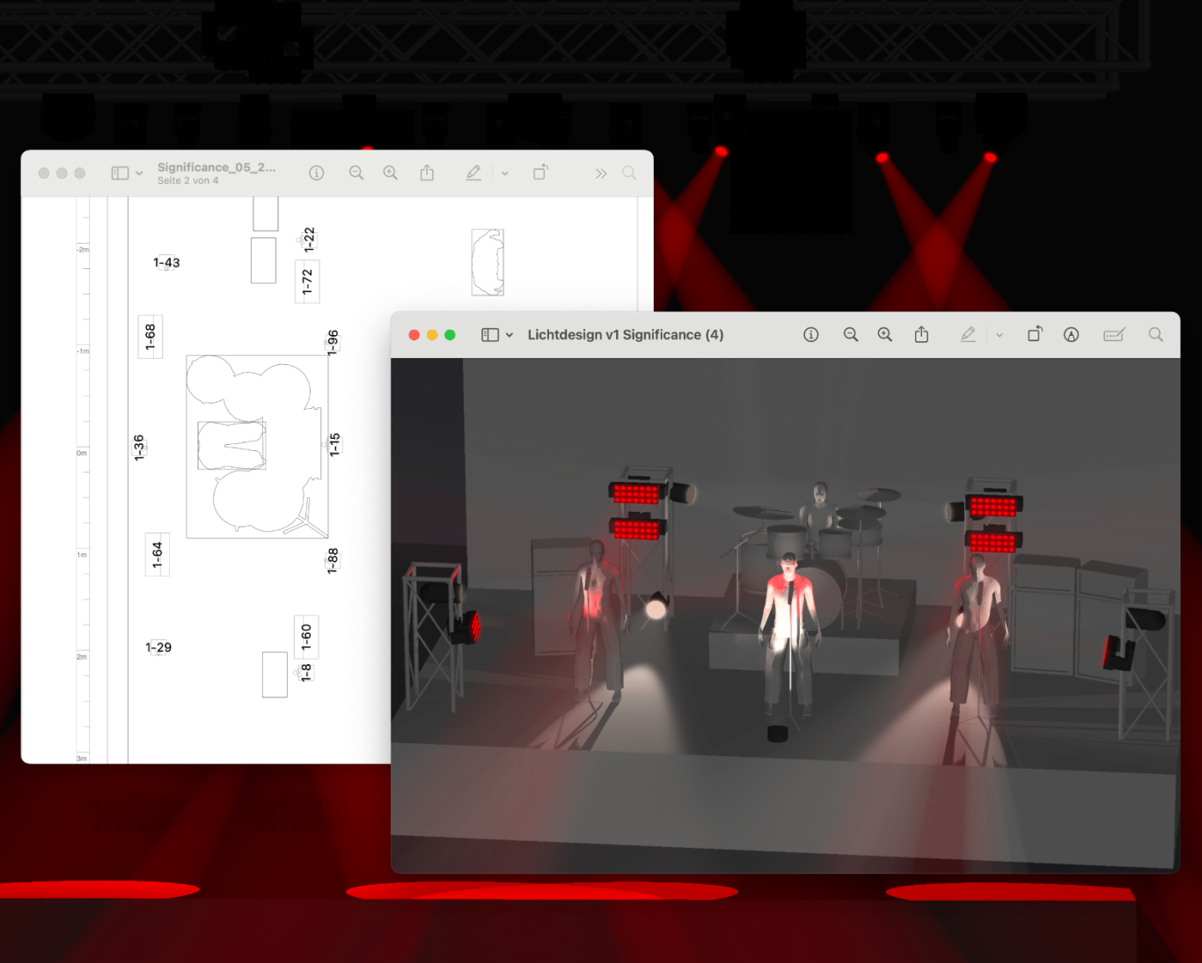Click the Lichtdesign v1 Significance (4) title
This screenshot has width=1202, height=963.
pos(625,335)
